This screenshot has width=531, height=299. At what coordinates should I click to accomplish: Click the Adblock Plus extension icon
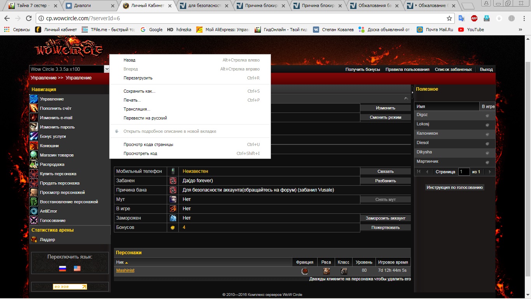coord(474,18)
